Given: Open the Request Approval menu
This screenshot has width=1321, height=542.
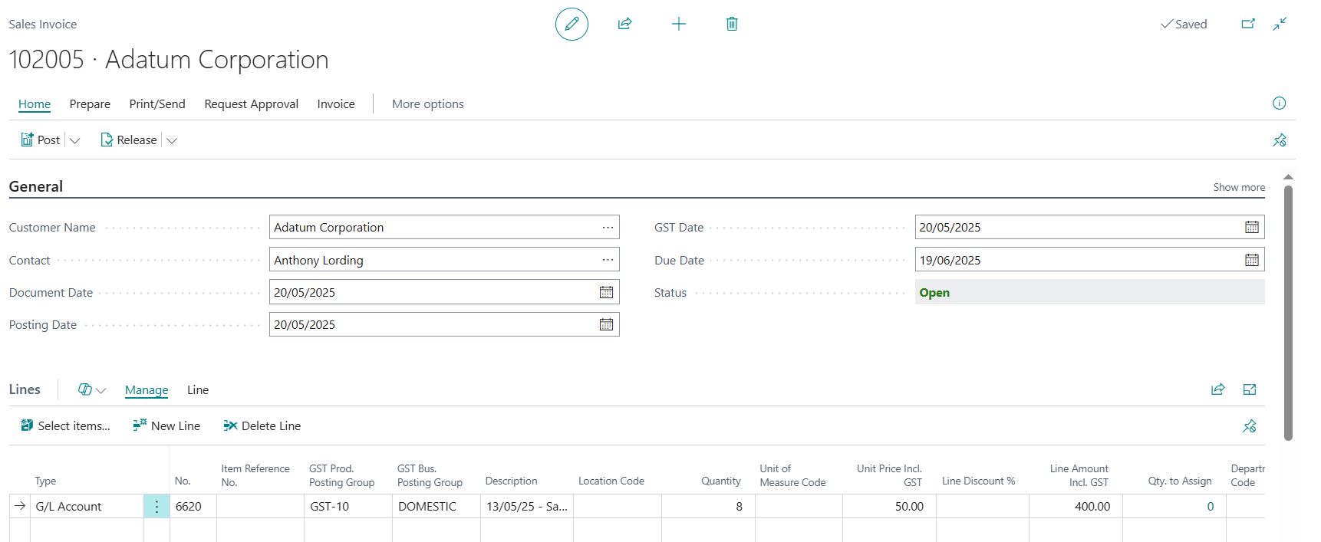Looking at the screenshot, I should point(251,104).
